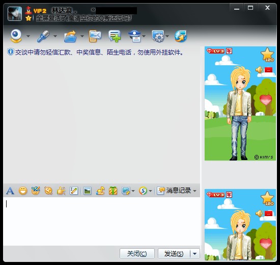This screenshot has width=280, height=265.
Task: Click the security notice shield icon
Action: (11, 52)
